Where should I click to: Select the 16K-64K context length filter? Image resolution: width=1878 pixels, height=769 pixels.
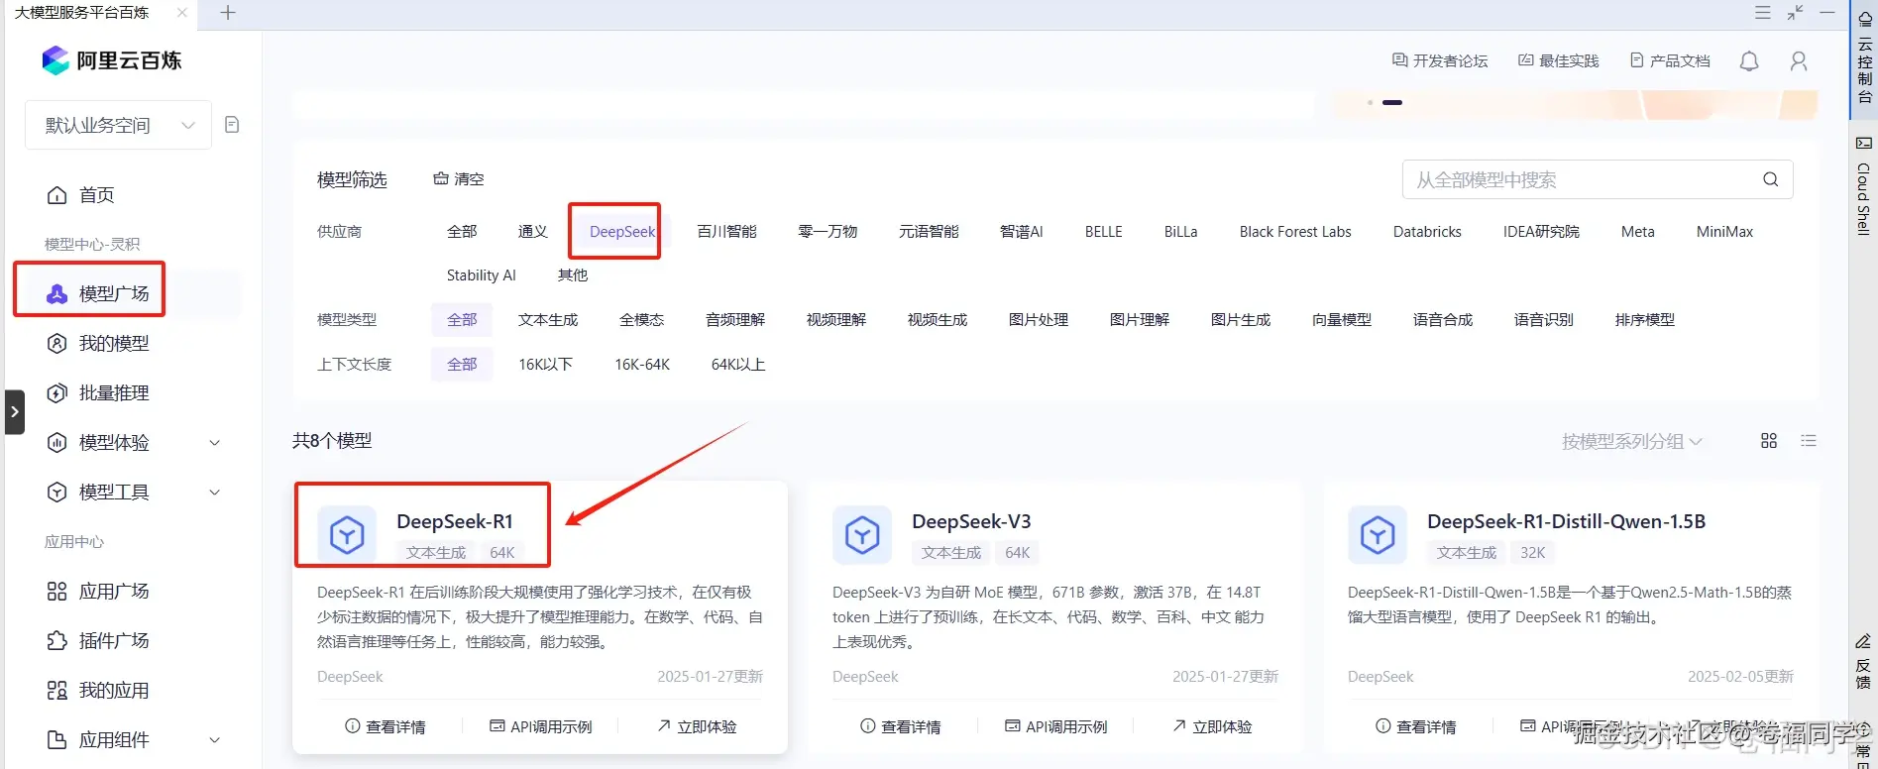(642, 365)
